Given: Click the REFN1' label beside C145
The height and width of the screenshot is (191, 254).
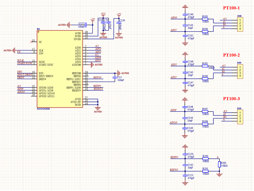Looking at the screenshot, I should (x=174, y=170).
